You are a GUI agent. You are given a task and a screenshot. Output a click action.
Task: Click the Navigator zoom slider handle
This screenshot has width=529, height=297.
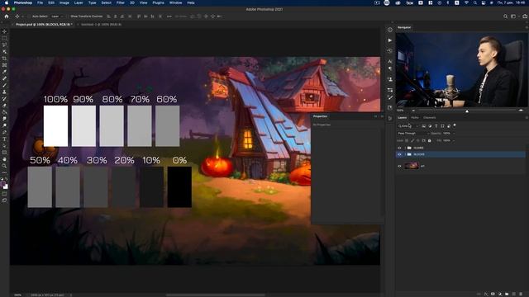(467, 111)
